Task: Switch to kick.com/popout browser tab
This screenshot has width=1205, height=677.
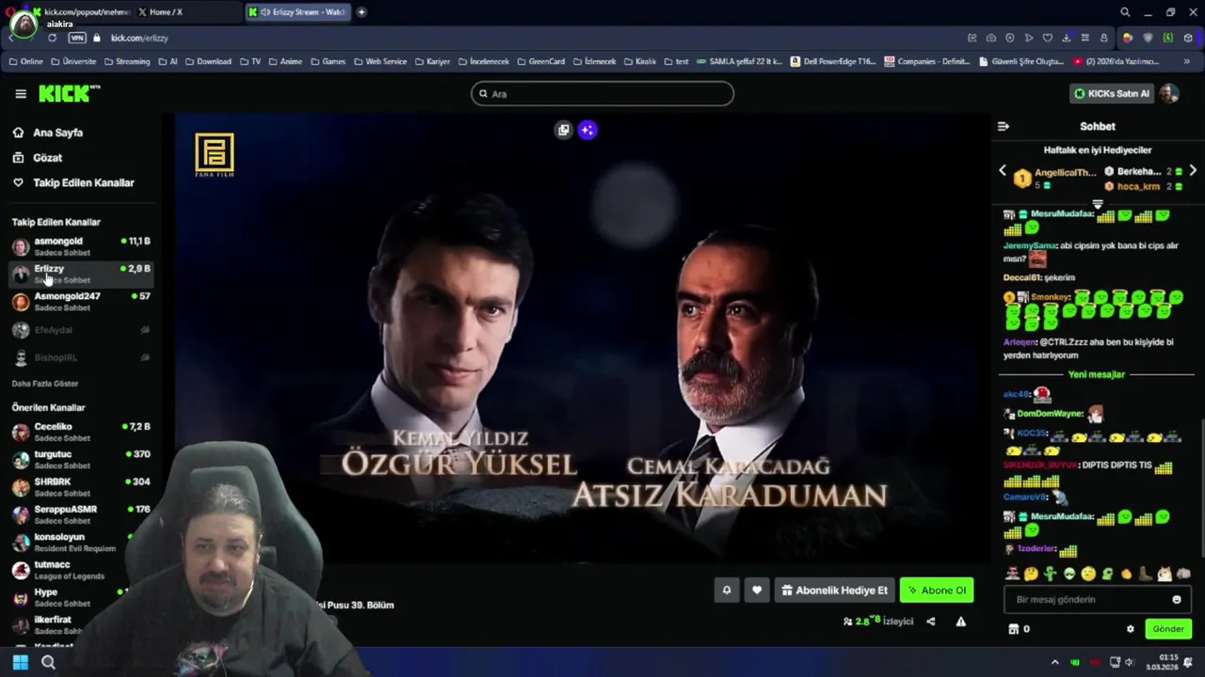Action: coord(80,12)
